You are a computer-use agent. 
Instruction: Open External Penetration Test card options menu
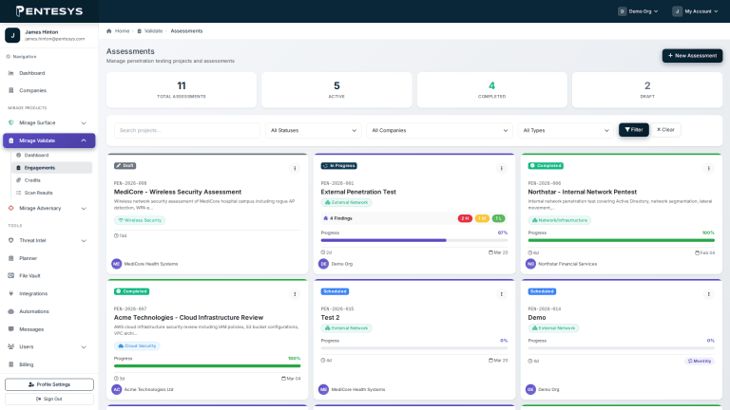[502, 168]
